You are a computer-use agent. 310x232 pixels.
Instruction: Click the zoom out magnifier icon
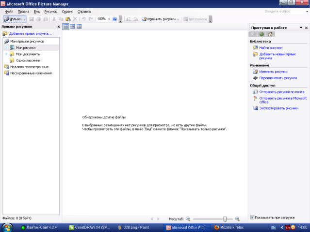pyautogui.click(x=188, y=219)
